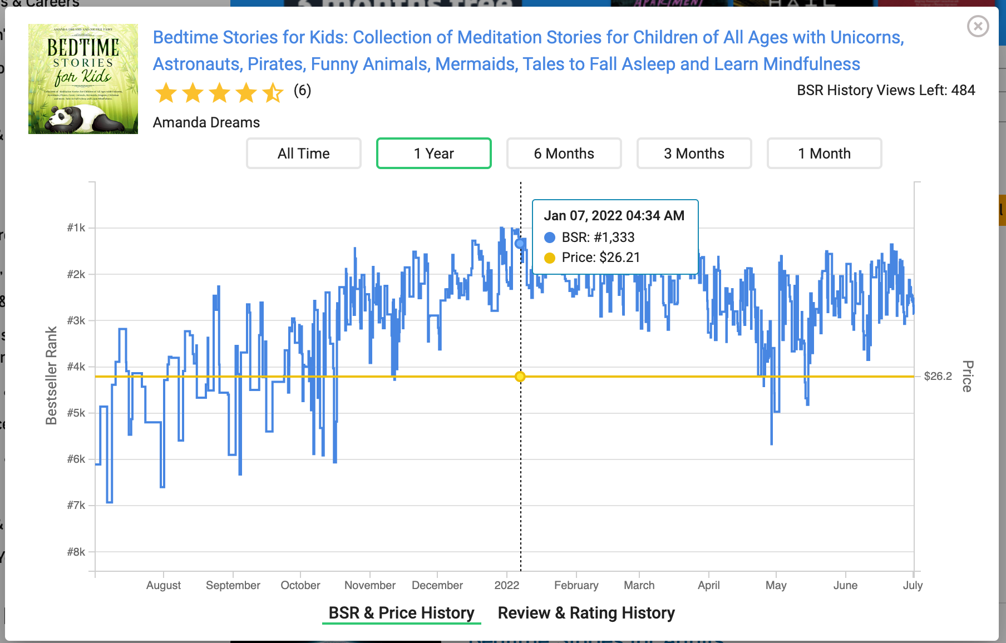Click the first gold rating star
Image resolution: width=1006 pixels, height=643 pixels.
pyautogui.click(x=166, y=93)
